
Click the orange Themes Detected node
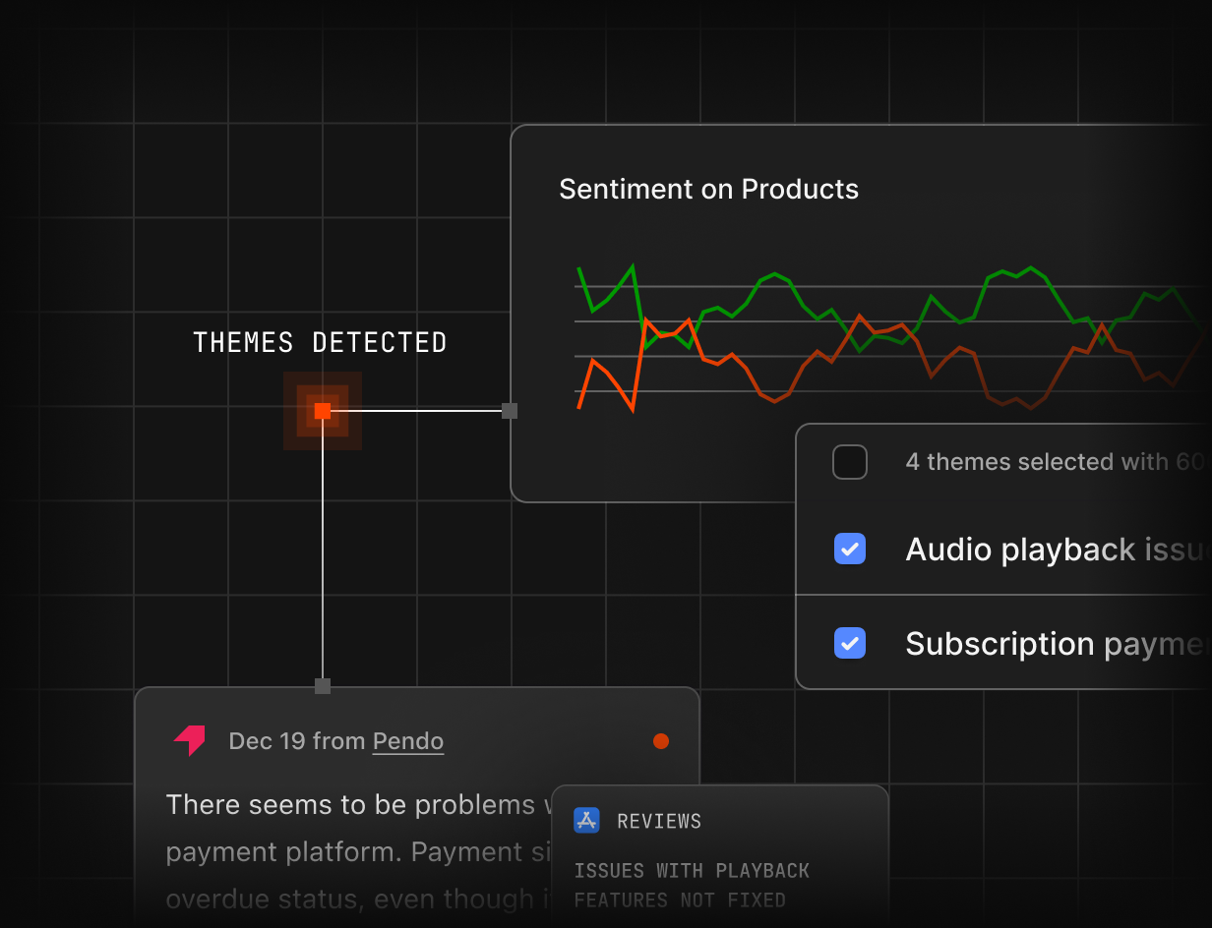(323, 411)
